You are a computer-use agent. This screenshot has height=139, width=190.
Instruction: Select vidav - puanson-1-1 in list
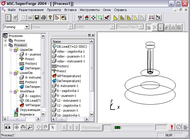tap(71, 56)
